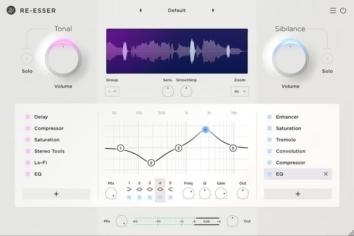
Task: Open the Default preset name menu
Action: coord(177,10)
